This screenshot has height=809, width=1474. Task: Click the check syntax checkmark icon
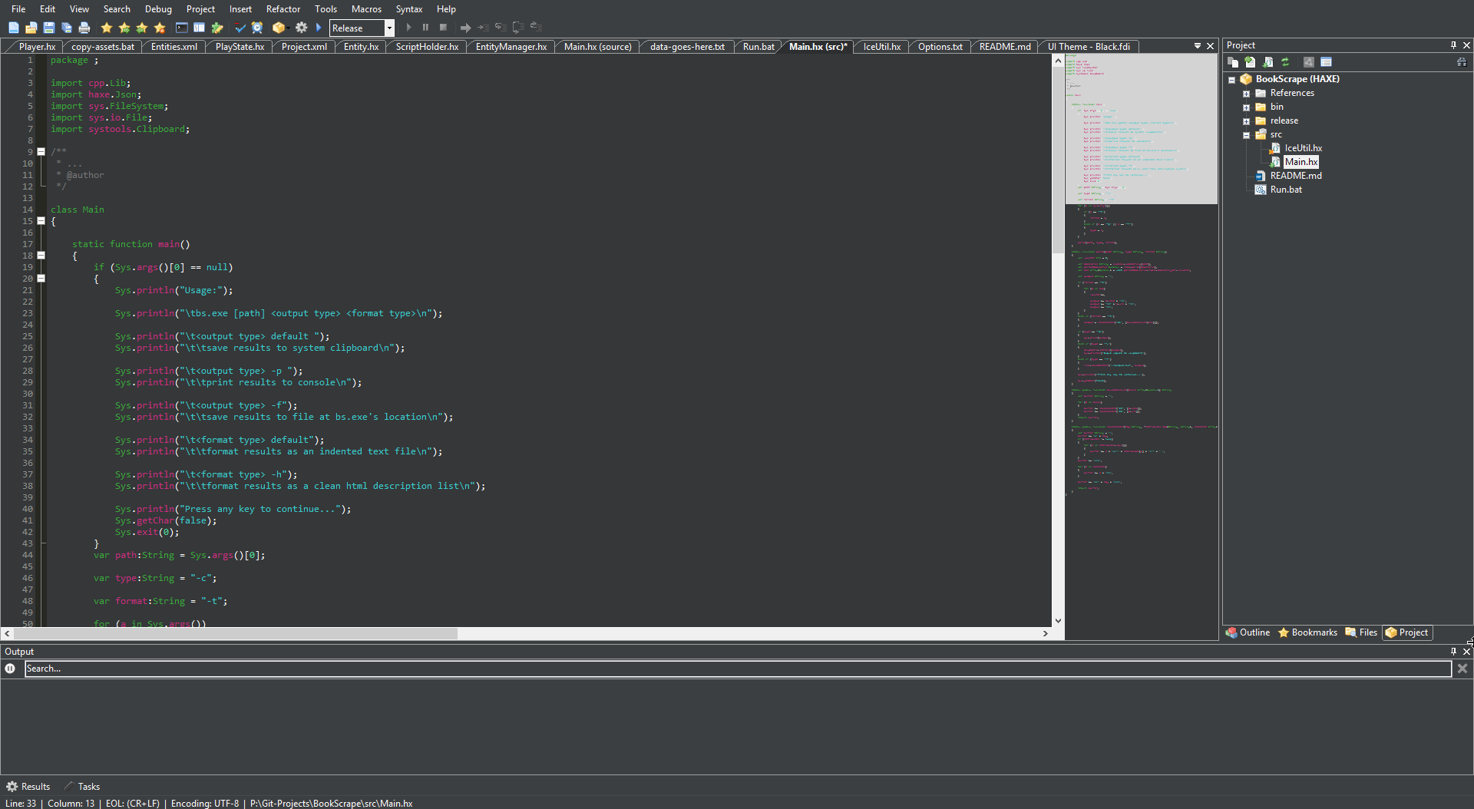pyautogui.click(x=240, y=28)
